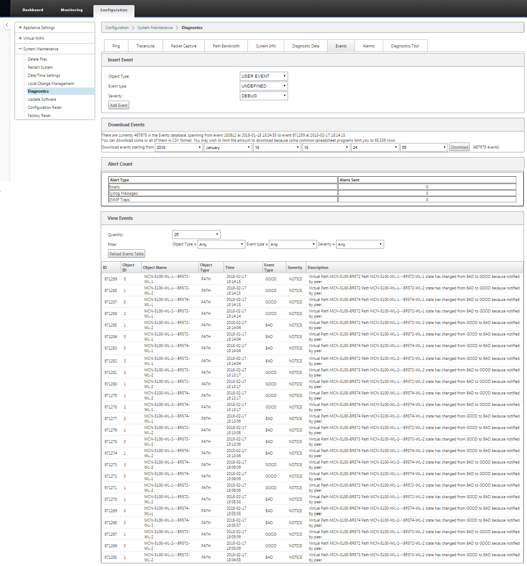Viewport: 527px width, 566px height.
Task: Switch to the Monitoring tab
Action: (72, 10)
